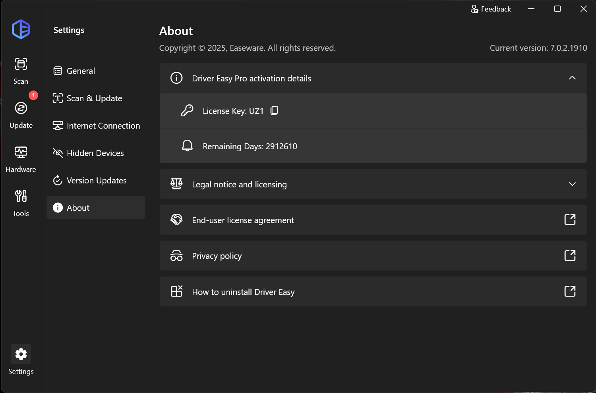Viewport: 596px width, 393px height.
Task: Click the Settings panel heading
Action: [x=69, y=30]
